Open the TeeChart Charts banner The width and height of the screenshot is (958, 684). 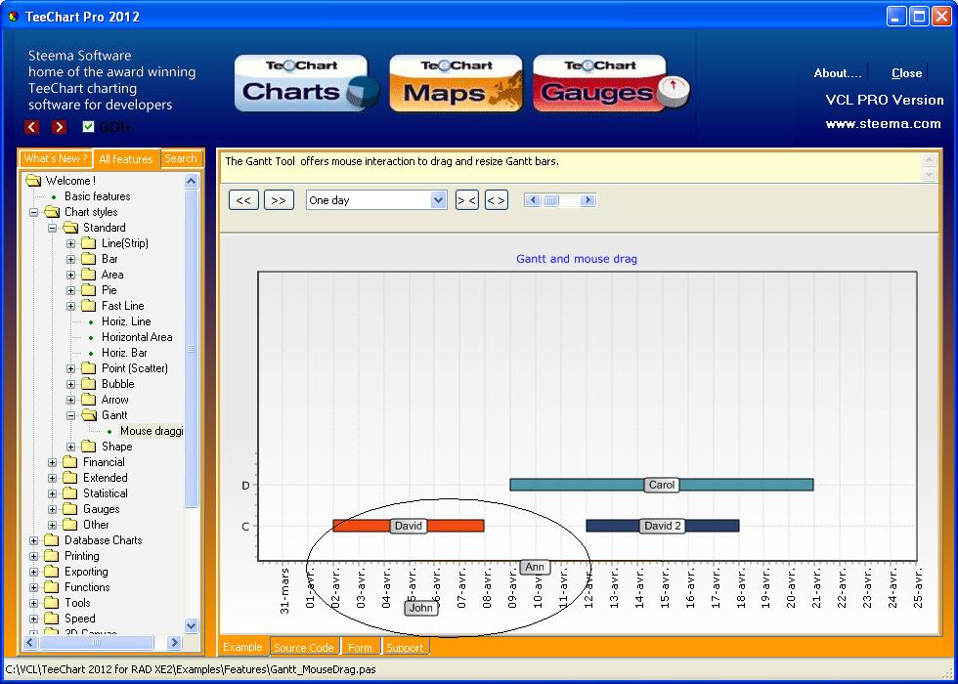(305, 84)
